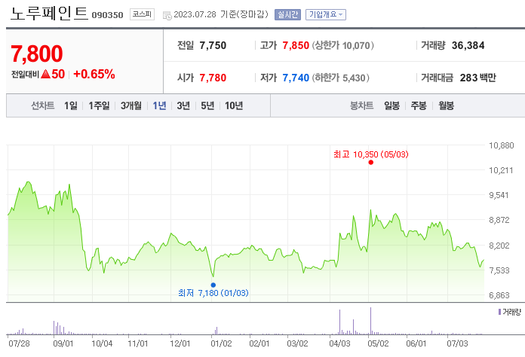The height and width of the screenshot is (357, 525).
Task: Click the stock name 노루페인트
Action: [x=49, y=14]
